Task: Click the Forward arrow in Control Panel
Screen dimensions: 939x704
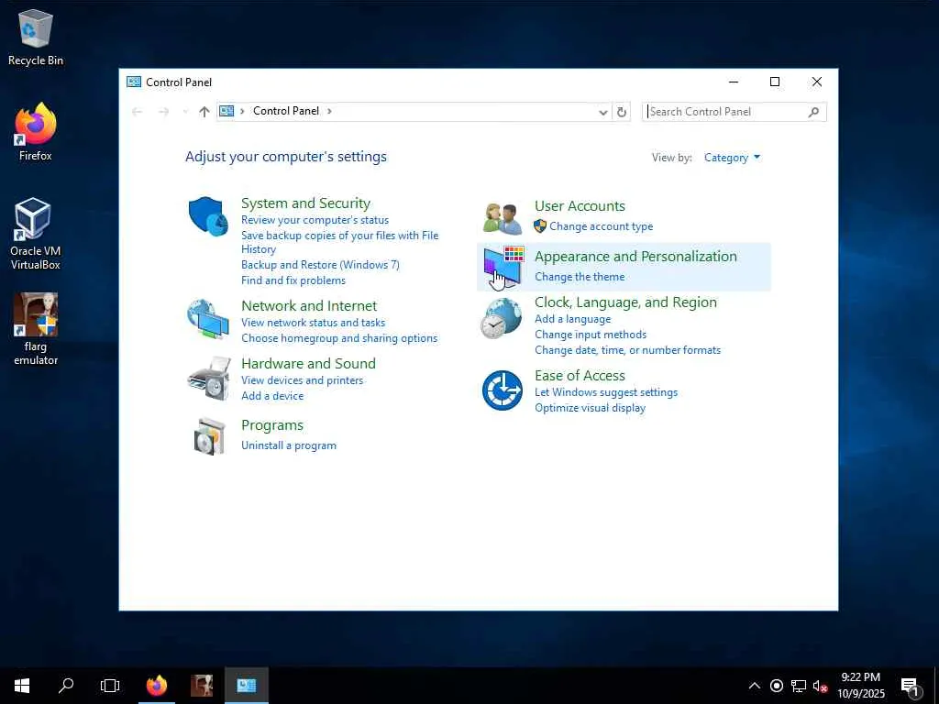Action: click(163, 111)
